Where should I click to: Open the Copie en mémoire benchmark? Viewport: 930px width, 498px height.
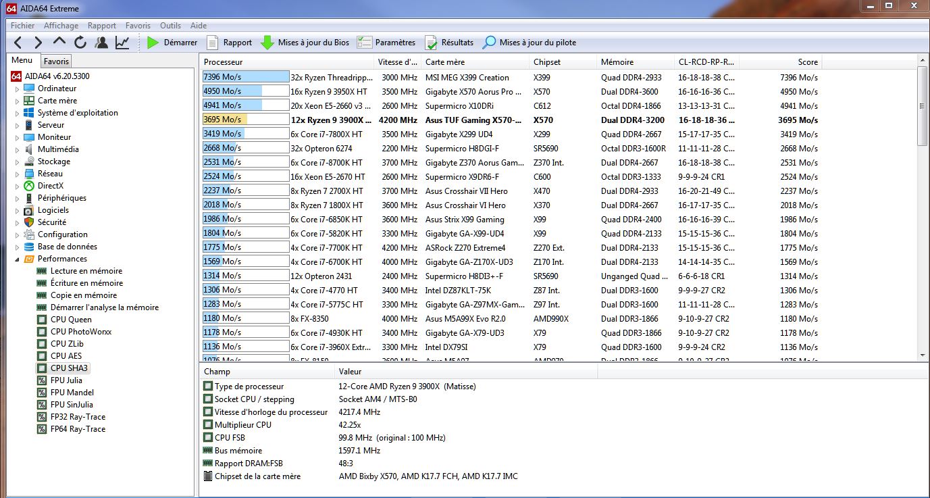click(84, 295)
